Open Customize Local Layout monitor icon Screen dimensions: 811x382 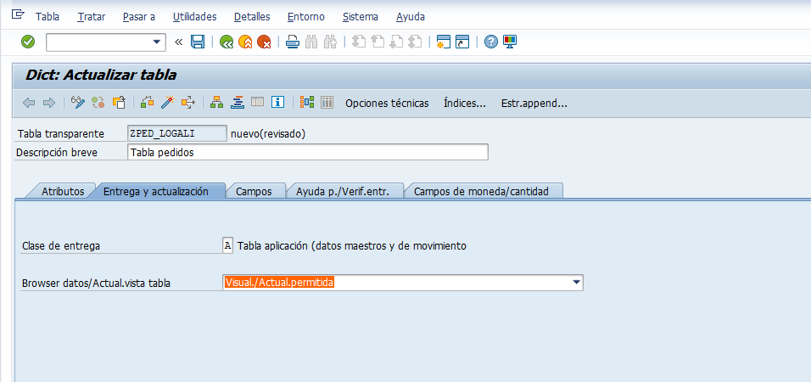coord(510,42)
